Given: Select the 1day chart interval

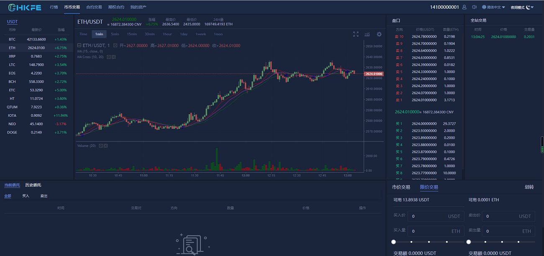Looking at the screenshot, I should (x=184, y=34).
